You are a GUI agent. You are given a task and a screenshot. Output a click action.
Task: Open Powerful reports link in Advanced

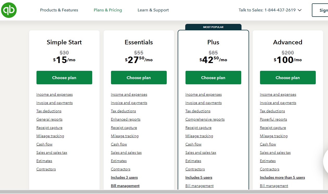274,119
